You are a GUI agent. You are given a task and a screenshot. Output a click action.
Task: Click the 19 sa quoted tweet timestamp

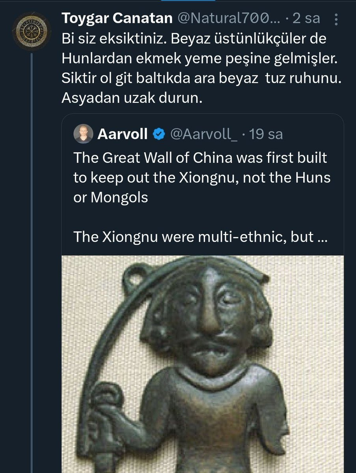266,134
